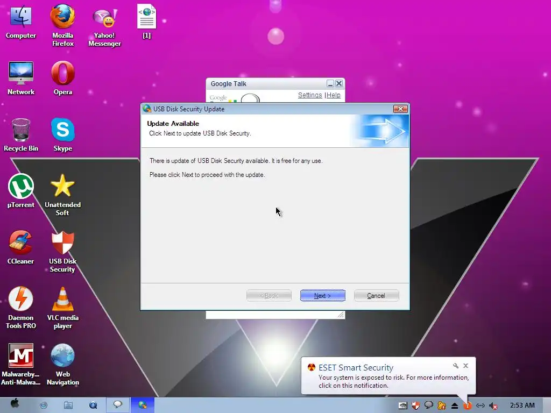Click the Google Talk speech bubble tray icon
The width and height of the screenshot is (551, 413).
click(x=429, y=405)
